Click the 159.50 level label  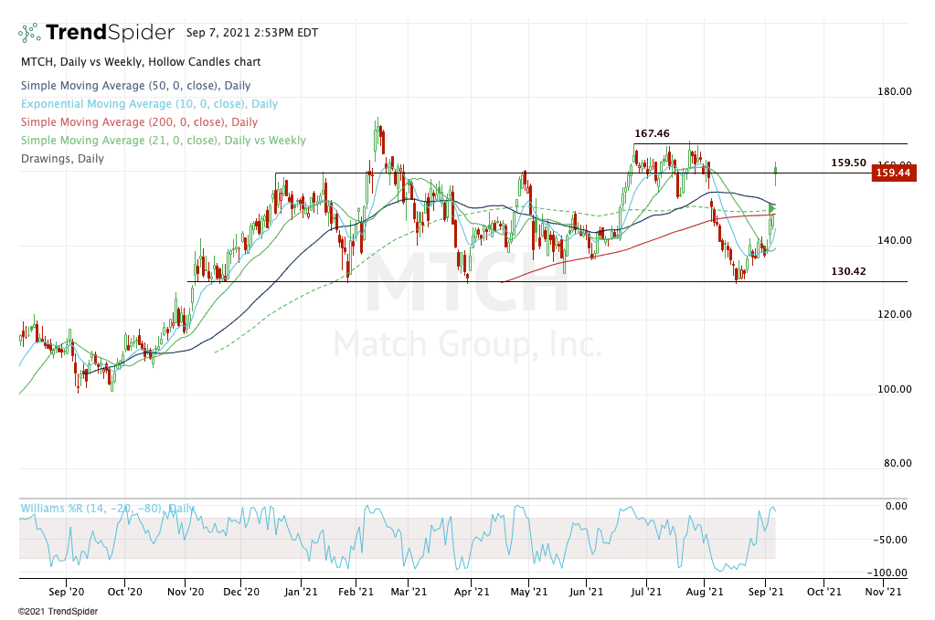tap(848, 163)
